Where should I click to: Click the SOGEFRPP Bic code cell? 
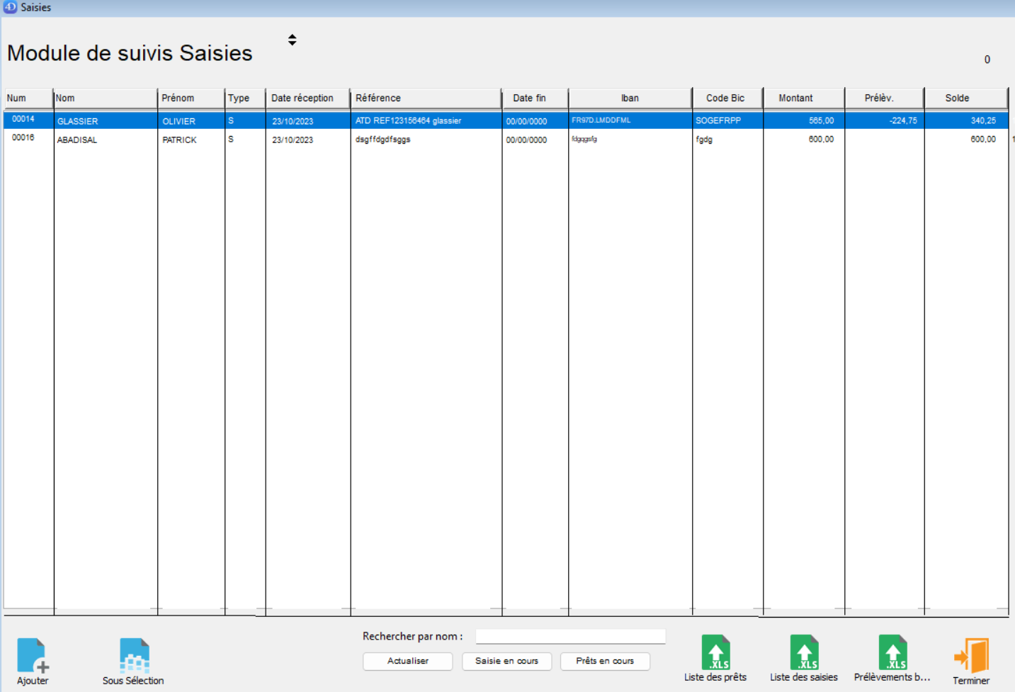[718, 120]
